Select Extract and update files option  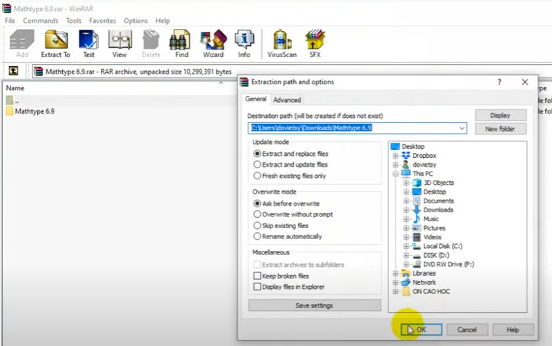point(257,165)
